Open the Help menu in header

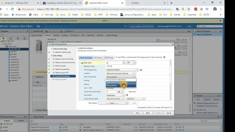[x=190, y=26]
